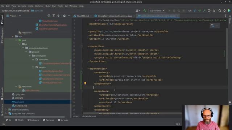Image resolution: width=232 pixels, height=130 pixels.
Task: Collapse the controller package
Action: [x=33, y=59]
